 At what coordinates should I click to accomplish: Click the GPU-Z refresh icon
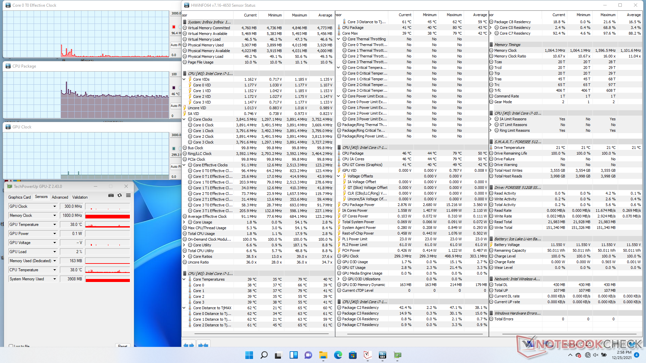(x=119, y=196)
